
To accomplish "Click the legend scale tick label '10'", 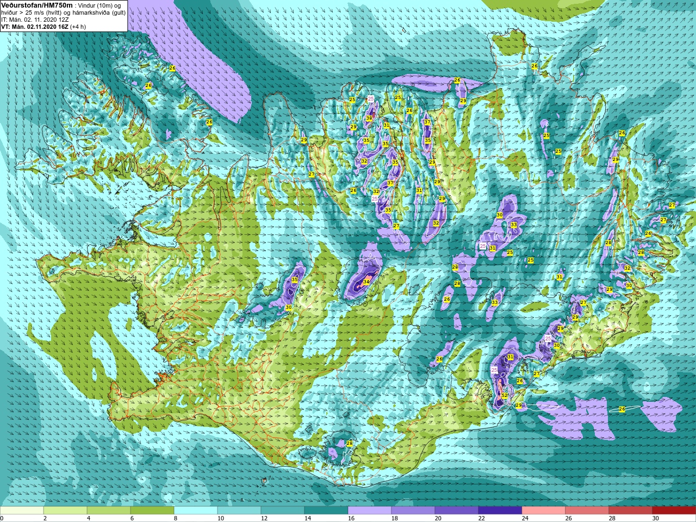I will coord(220,518).
